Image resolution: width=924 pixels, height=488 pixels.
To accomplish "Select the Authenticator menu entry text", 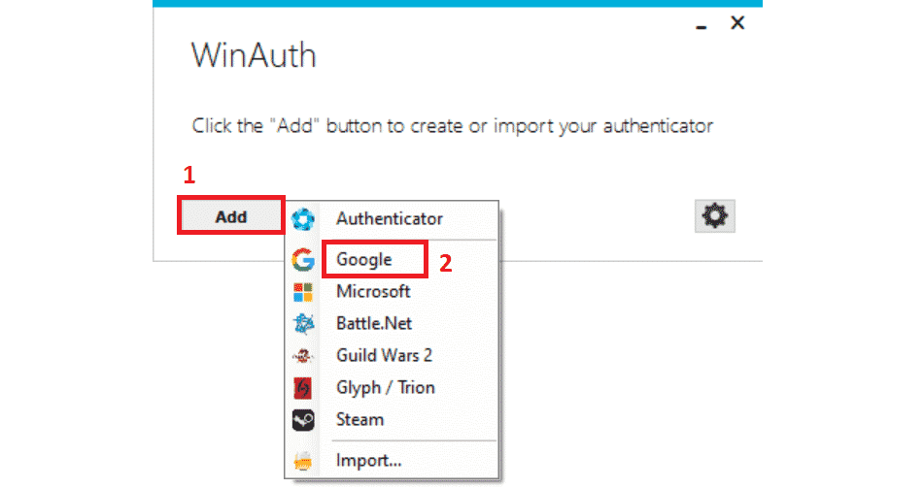I will tap(389, 219).
